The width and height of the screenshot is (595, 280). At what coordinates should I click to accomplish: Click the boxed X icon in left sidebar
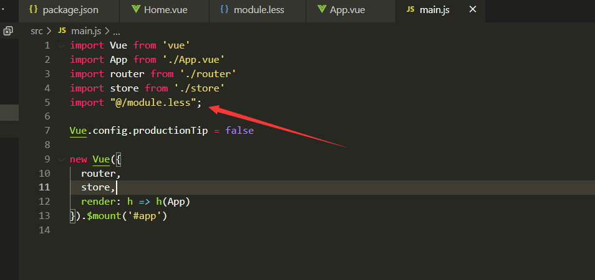pos(8,30)
